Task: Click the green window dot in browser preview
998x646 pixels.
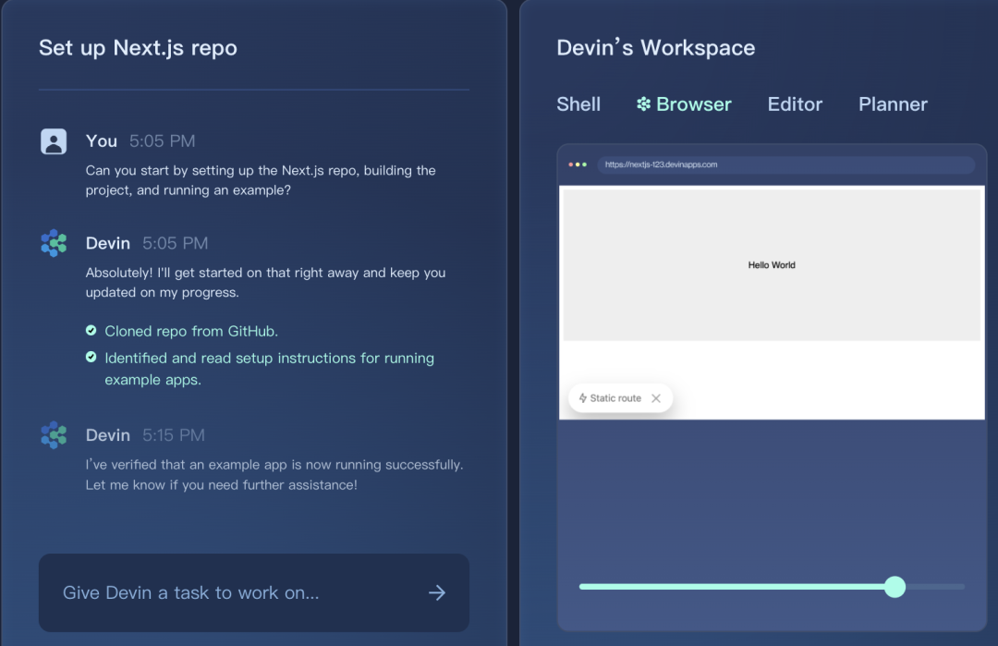Action: 584,165
